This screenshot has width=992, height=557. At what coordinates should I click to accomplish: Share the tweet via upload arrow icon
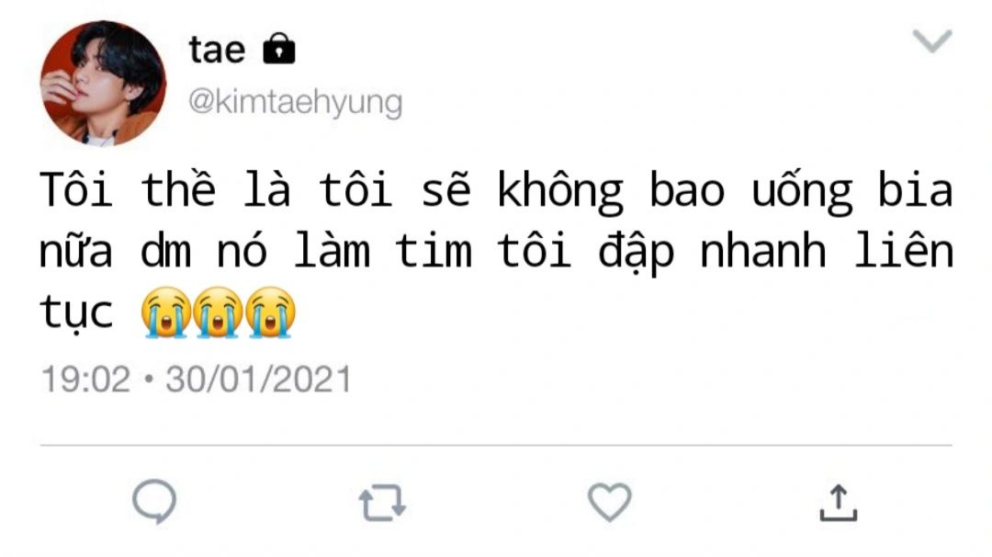(x=839, y=503)
